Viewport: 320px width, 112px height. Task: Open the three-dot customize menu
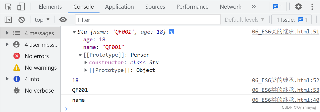click(x=312, y=7)
